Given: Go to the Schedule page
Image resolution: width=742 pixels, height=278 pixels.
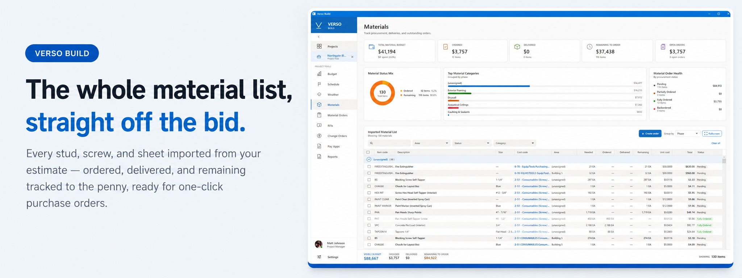Looking at the screenshot, I should tap(334, 84).
